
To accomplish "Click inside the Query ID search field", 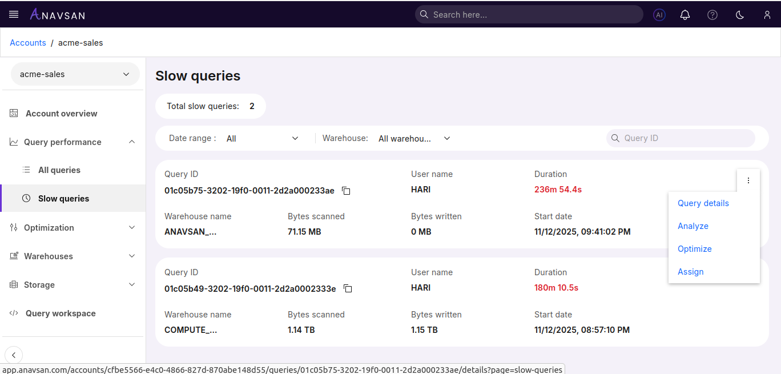I will pos(681,138).
